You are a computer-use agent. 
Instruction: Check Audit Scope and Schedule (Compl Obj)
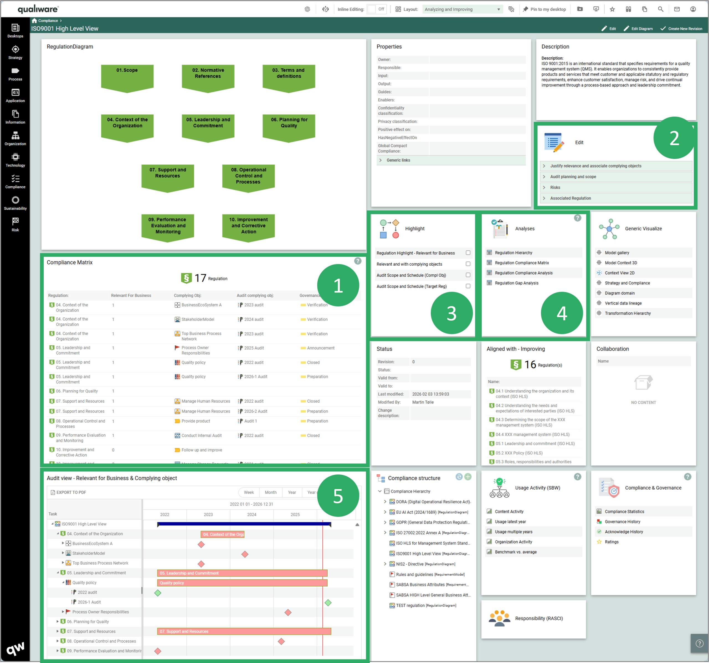[468, 275]
